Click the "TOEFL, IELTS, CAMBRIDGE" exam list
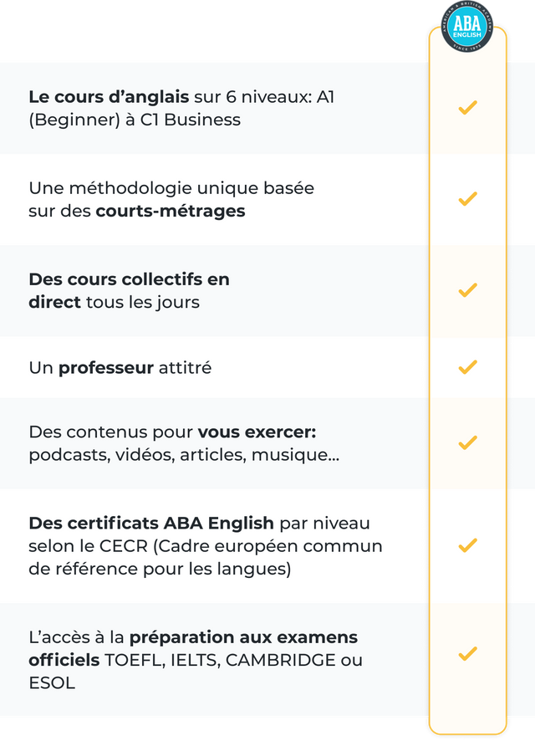The image size is (535, 741). (222, 660)
